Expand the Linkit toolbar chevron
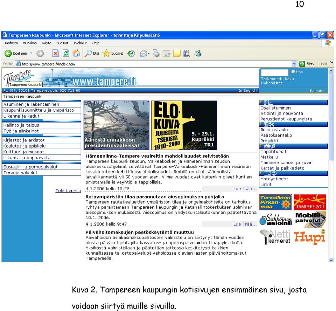 331,62
